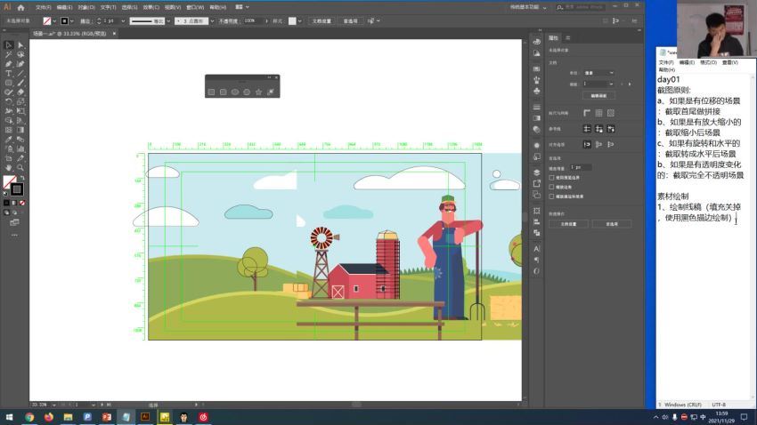Open stroke color dropdown in control bar
Screen dimensions: 757x425
coord(72,21)
